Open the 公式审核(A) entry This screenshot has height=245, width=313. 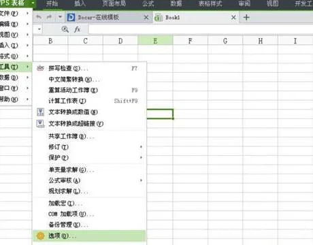90,180
